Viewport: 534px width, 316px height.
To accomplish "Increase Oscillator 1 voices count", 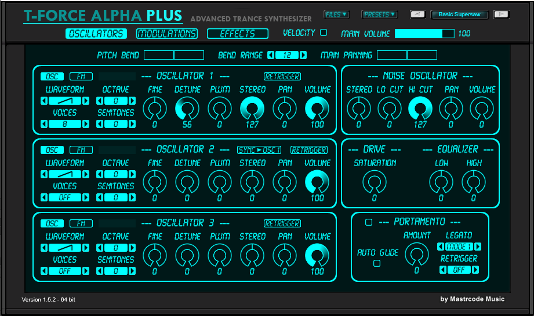I will click(x=86, y=124).
